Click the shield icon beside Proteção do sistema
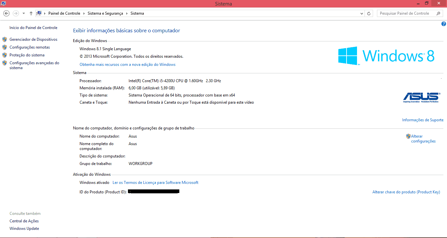This screenshot has height=238, width=447. click(5, 55)
